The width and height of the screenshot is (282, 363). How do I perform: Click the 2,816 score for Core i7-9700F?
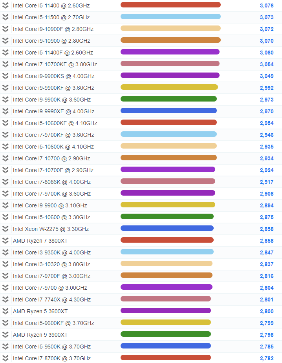[266, 276]
